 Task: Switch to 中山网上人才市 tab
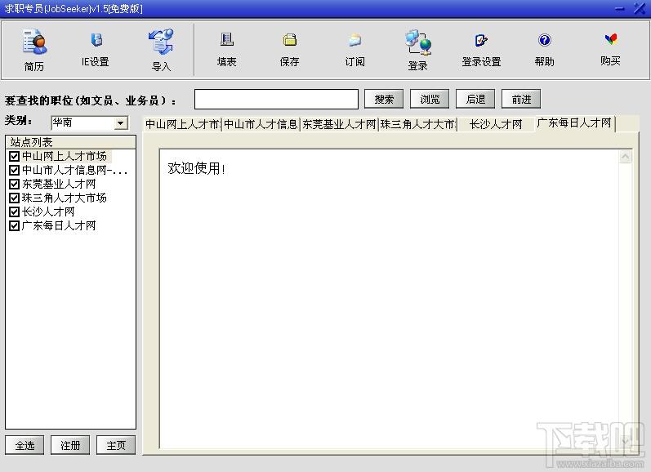[x=183, y=124]
